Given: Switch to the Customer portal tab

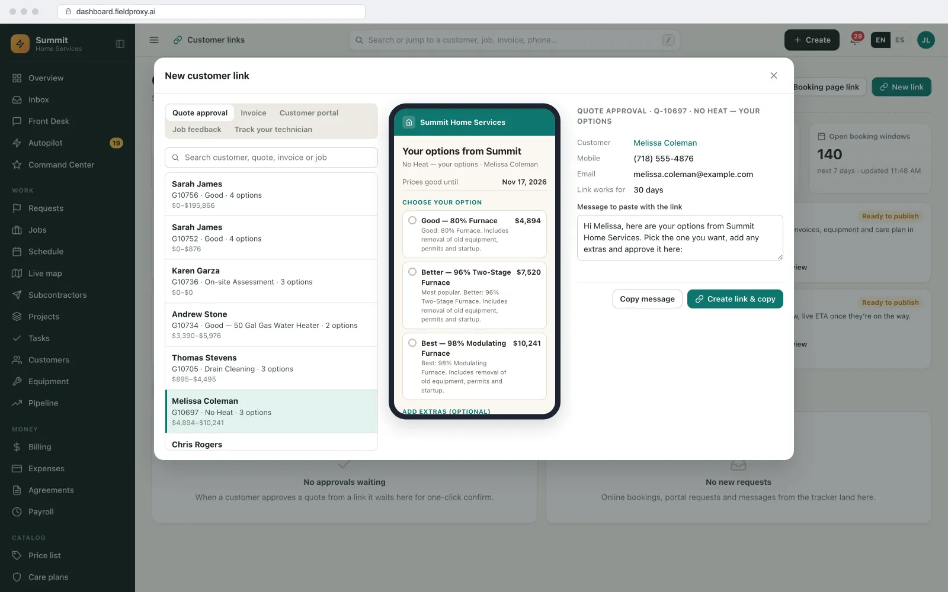Looking at the screenshot, I should (x=309, y=113).
